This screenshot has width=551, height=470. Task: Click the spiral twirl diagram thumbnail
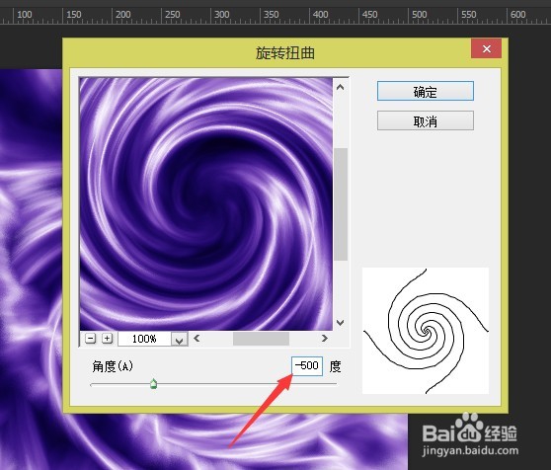[426, 331]
